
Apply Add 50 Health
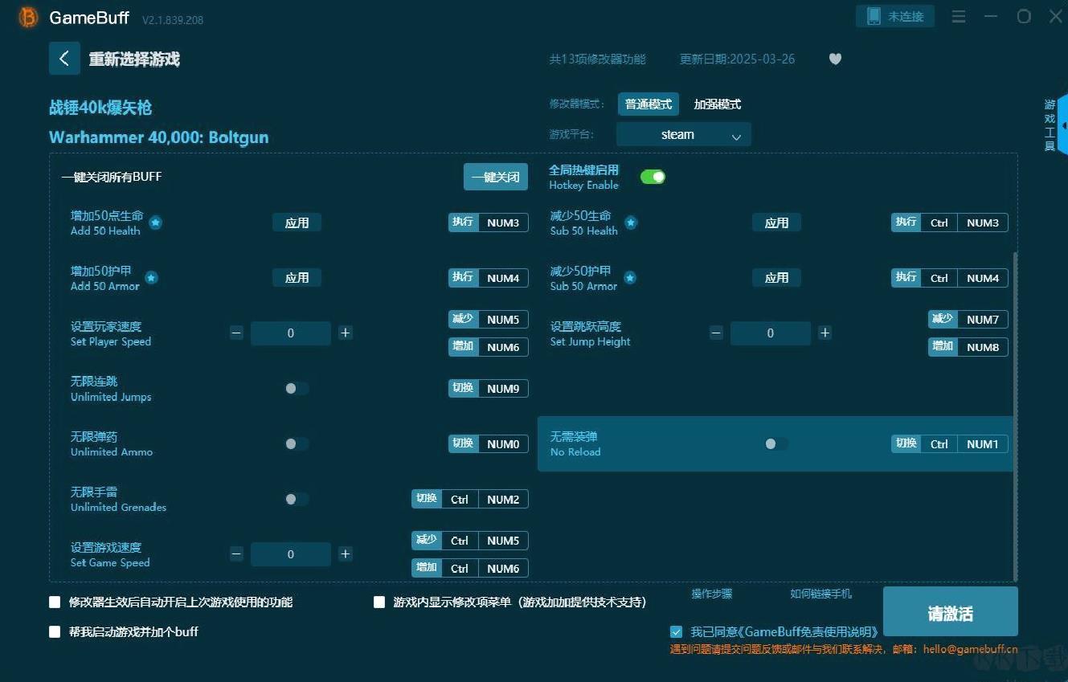[297, 223]
